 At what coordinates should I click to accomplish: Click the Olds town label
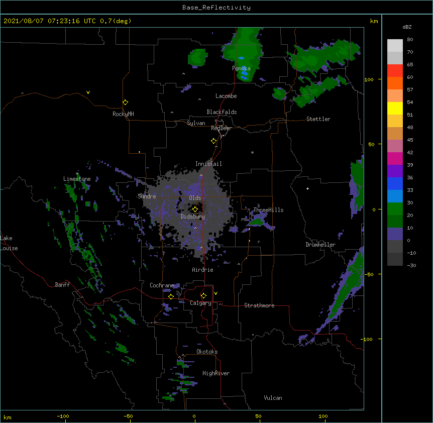click(x=195, y=198)
